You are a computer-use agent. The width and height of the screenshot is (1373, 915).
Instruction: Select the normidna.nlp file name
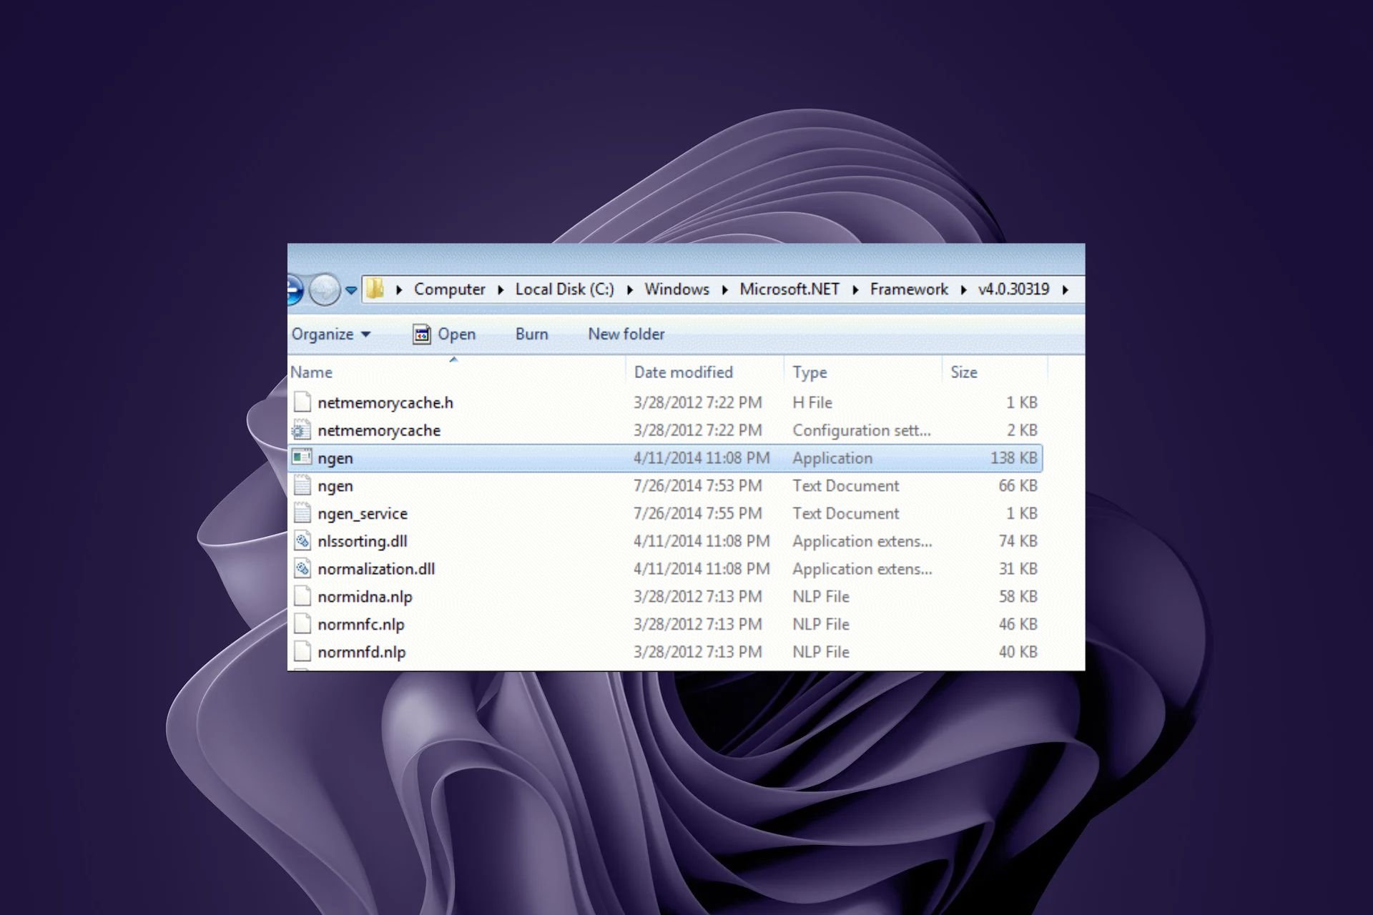[x=365, y=596]
